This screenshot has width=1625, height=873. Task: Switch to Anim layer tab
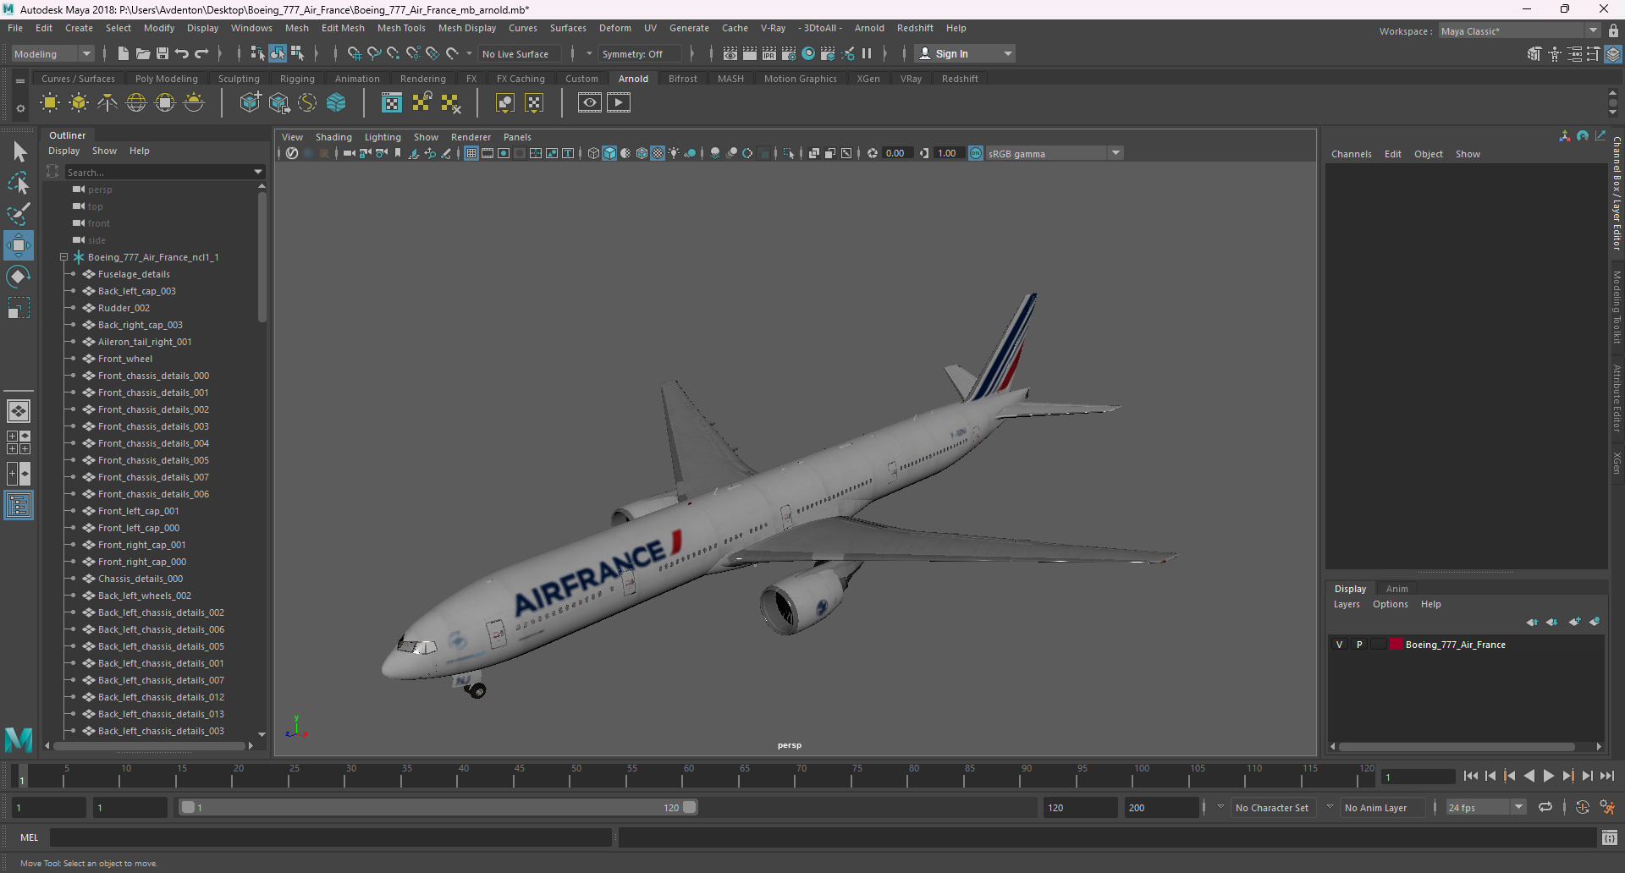pyautogui.click(x=1396, y=589)
